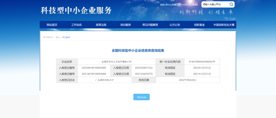
Task: Open 中国创新创业大赛 nav item
Action: [224, 25]
